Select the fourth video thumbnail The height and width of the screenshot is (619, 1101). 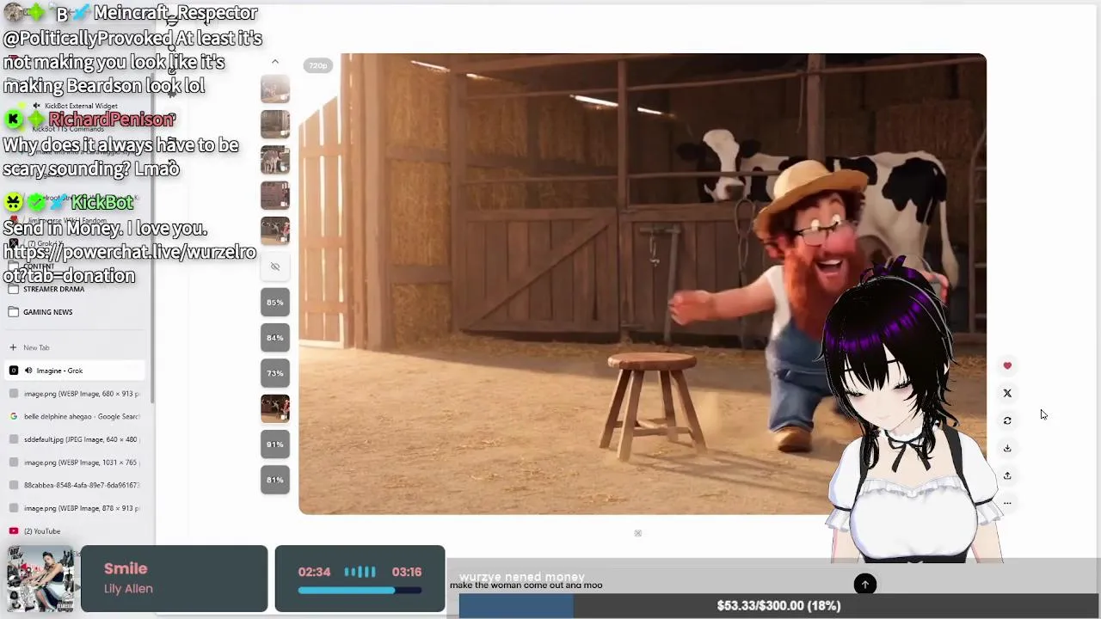(275, 195)
